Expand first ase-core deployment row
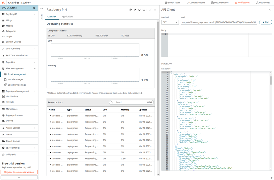Image resolution: width=274 pixels, height=180 pixels. [50, 116]
